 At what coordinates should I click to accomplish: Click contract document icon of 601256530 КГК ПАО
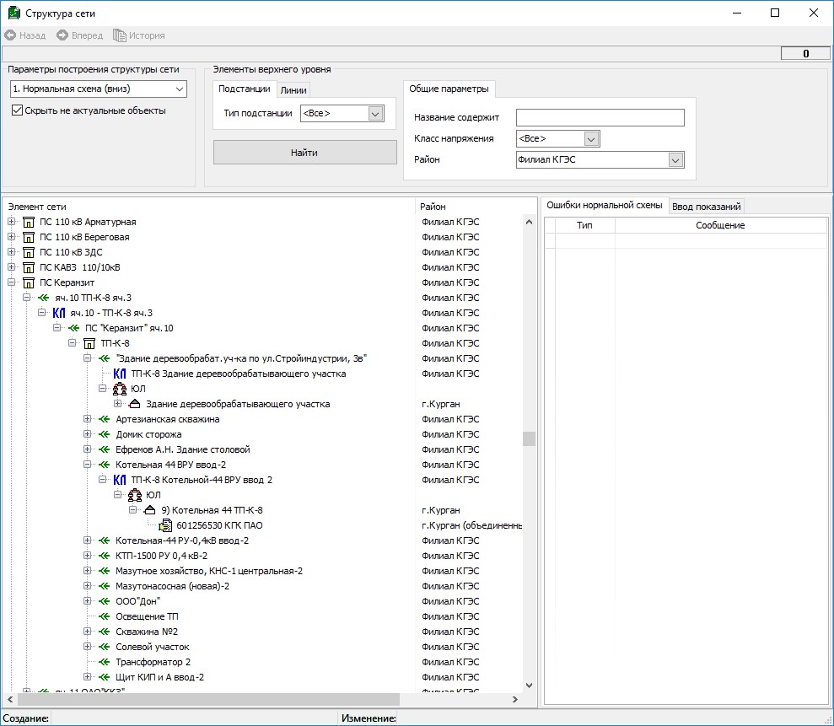click(165, 525)
